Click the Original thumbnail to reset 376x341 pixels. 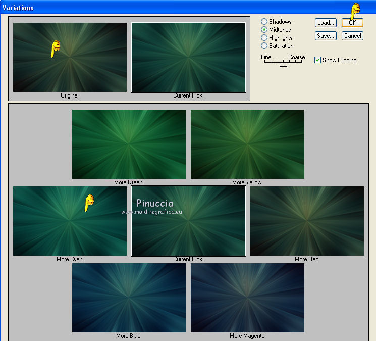coord(70,57)
